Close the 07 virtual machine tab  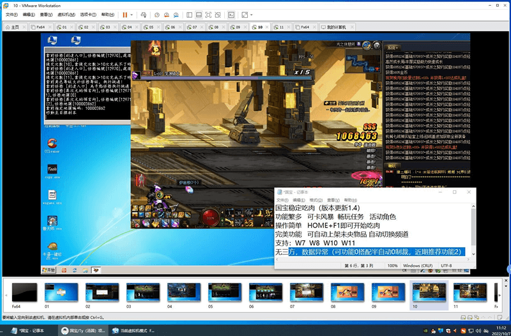(x=202, y=27)
